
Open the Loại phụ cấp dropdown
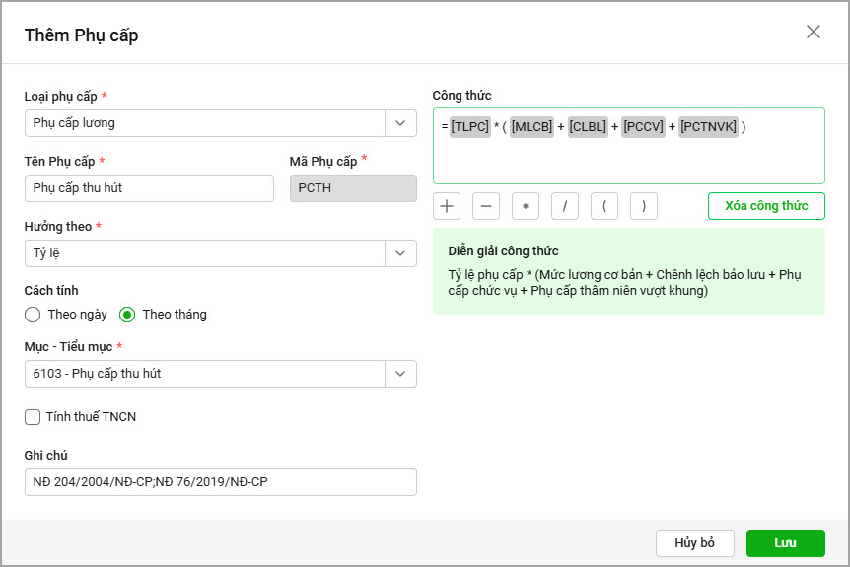[x=400, y=123]
